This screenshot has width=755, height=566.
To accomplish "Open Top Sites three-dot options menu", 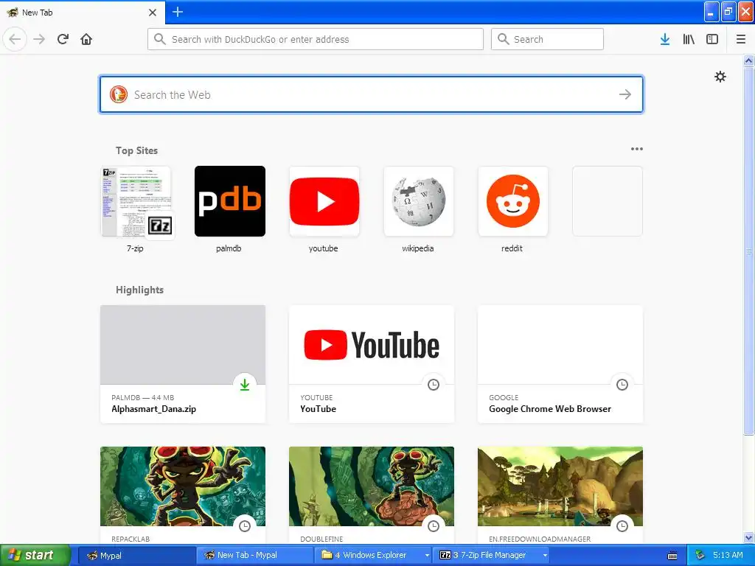I will click(636, 149).
